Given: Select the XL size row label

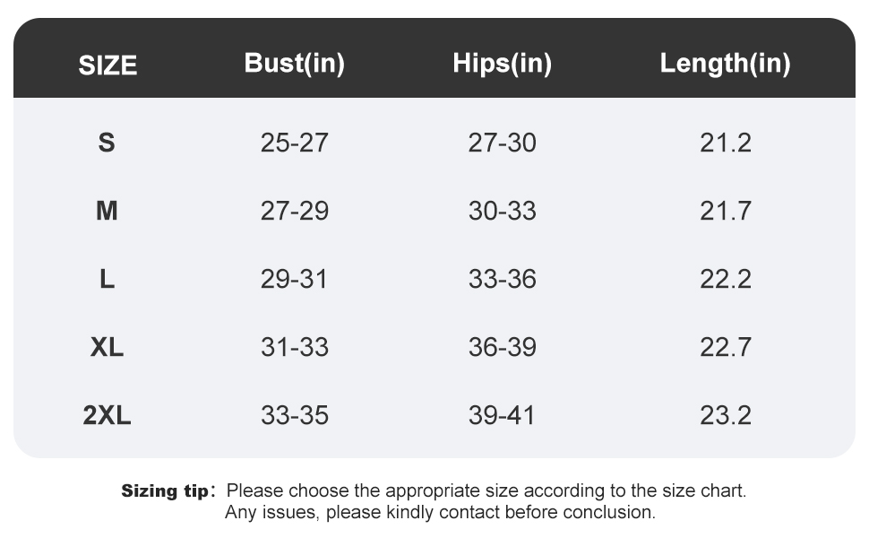Looking at the screenshot, I should pyautogui.click(x=107, y=347).
